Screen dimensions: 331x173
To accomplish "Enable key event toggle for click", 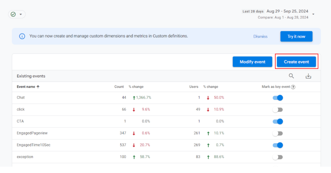I will (278, 110).
